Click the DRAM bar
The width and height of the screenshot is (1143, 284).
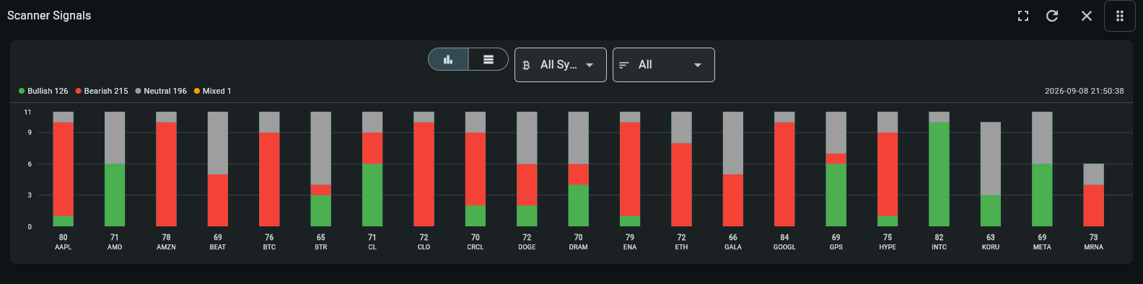pos(579,169)
